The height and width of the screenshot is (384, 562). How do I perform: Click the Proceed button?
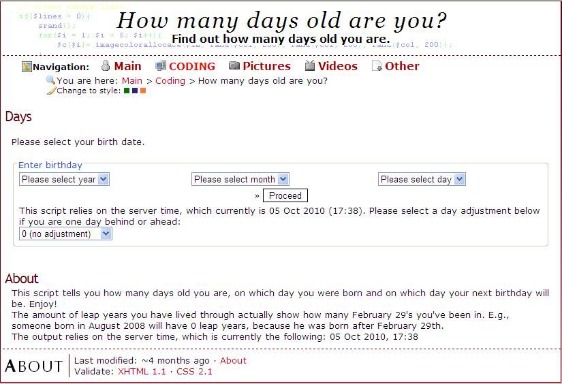[285, 195]
